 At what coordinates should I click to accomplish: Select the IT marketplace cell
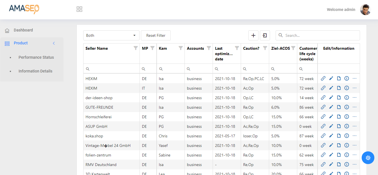[x=148, y=88]
